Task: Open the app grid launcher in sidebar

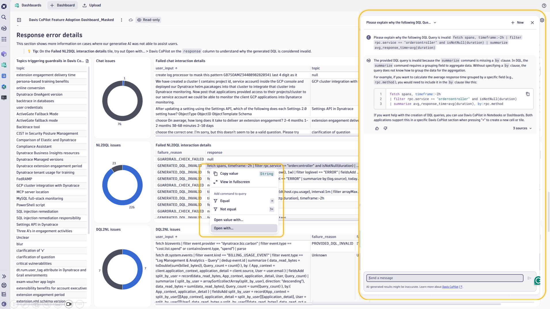Action: [x=4, y=39]
